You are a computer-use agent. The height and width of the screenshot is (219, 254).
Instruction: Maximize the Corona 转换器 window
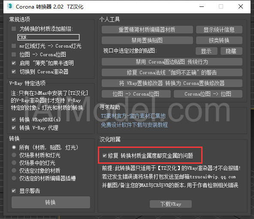click(221, 6)
